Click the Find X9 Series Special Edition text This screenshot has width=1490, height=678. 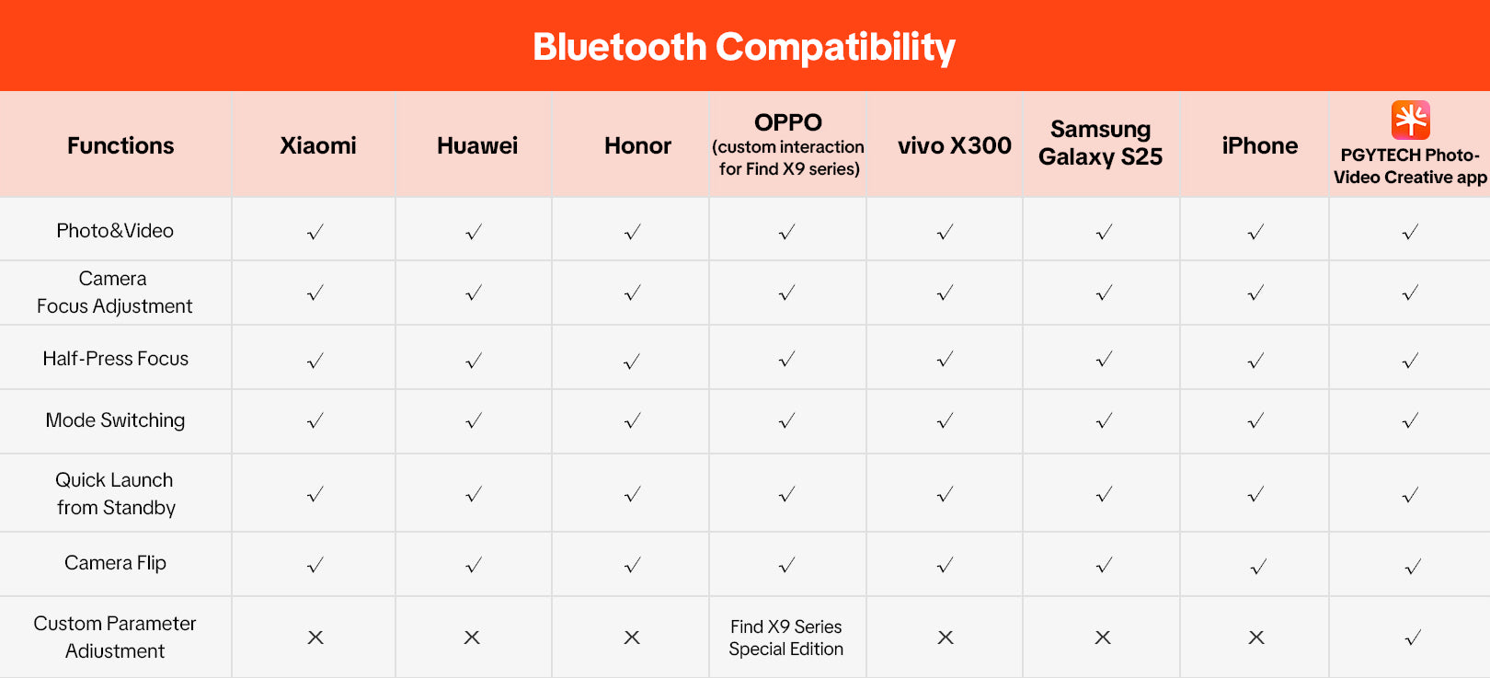tap(786, 638)
